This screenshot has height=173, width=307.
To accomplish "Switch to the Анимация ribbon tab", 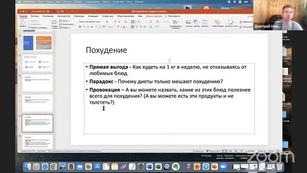I will click(x=93, y=16).
